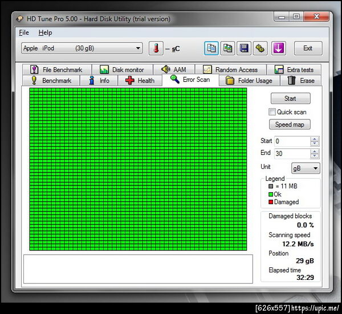Open the File Benchmark tab

coord(57,69)
